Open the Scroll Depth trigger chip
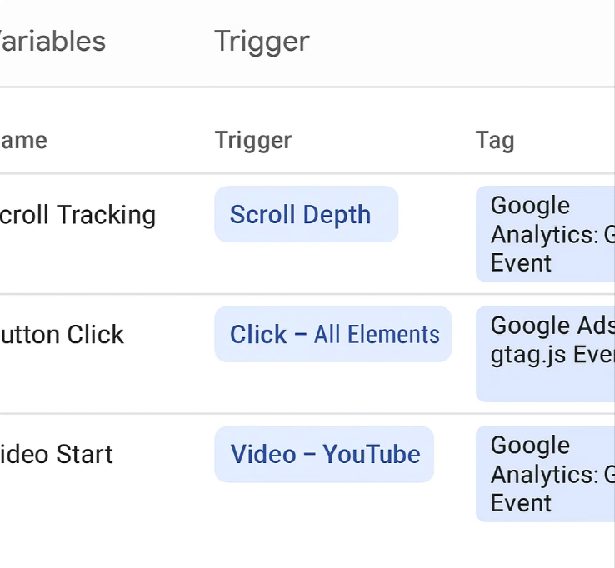The image size is (615, 568). pyautogui.click(x=307, y=214)
